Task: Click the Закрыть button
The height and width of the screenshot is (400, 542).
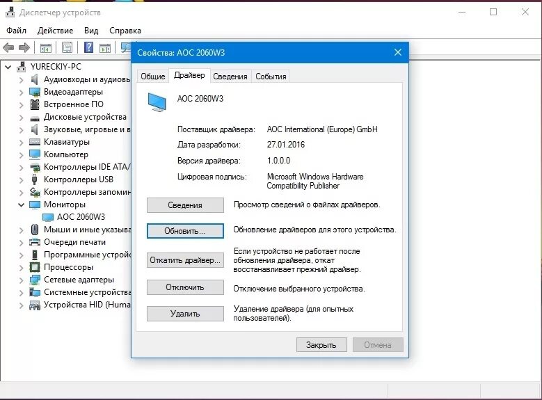Action: (321, 344)
